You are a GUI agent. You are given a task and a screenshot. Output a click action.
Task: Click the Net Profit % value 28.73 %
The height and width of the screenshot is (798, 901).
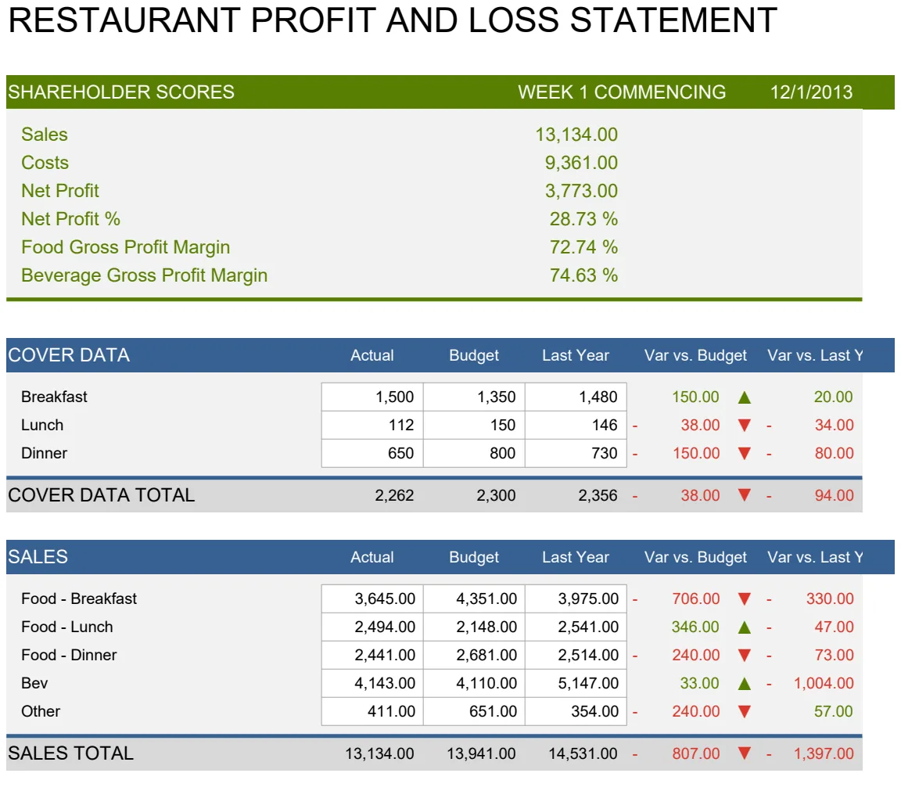pos(583,219)
